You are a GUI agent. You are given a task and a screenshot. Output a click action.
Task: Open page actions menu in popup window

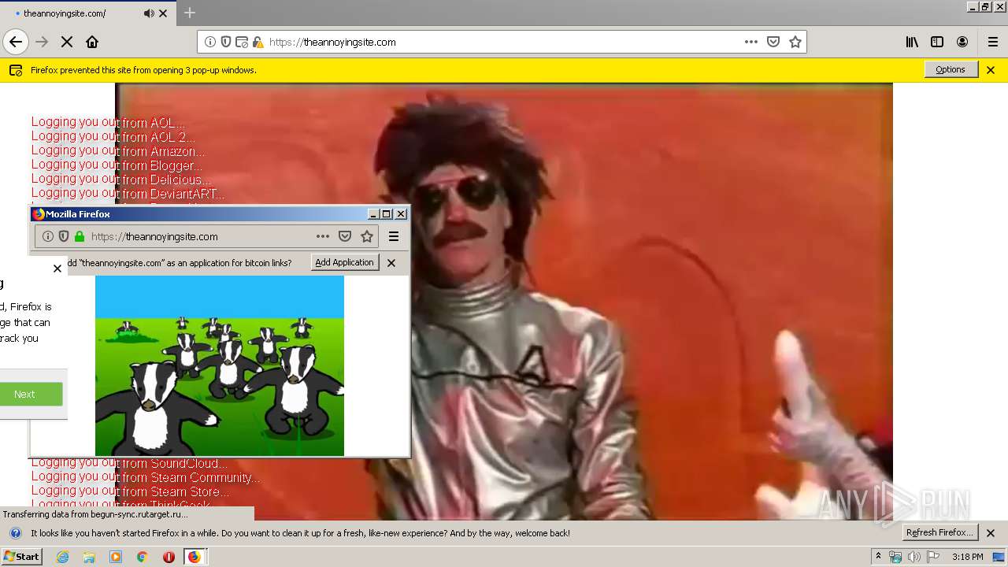coord(323,236)
